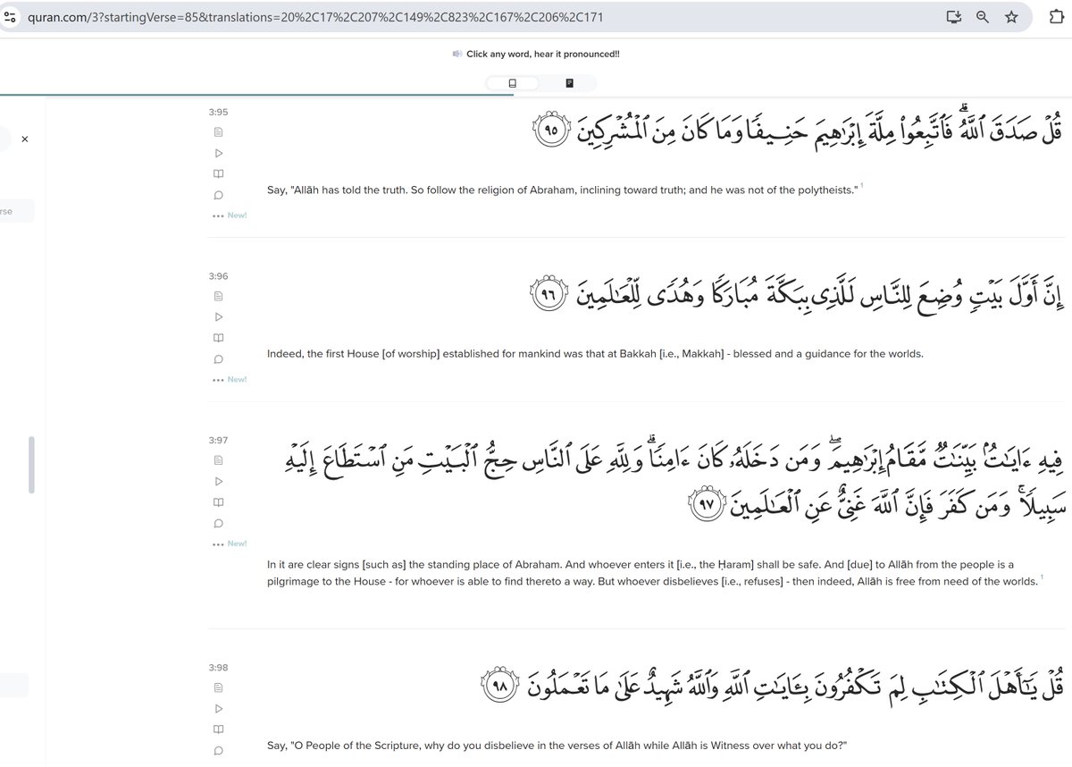Open the book icon under verse 3:97

pyautogui.click(x=219, y=501)
